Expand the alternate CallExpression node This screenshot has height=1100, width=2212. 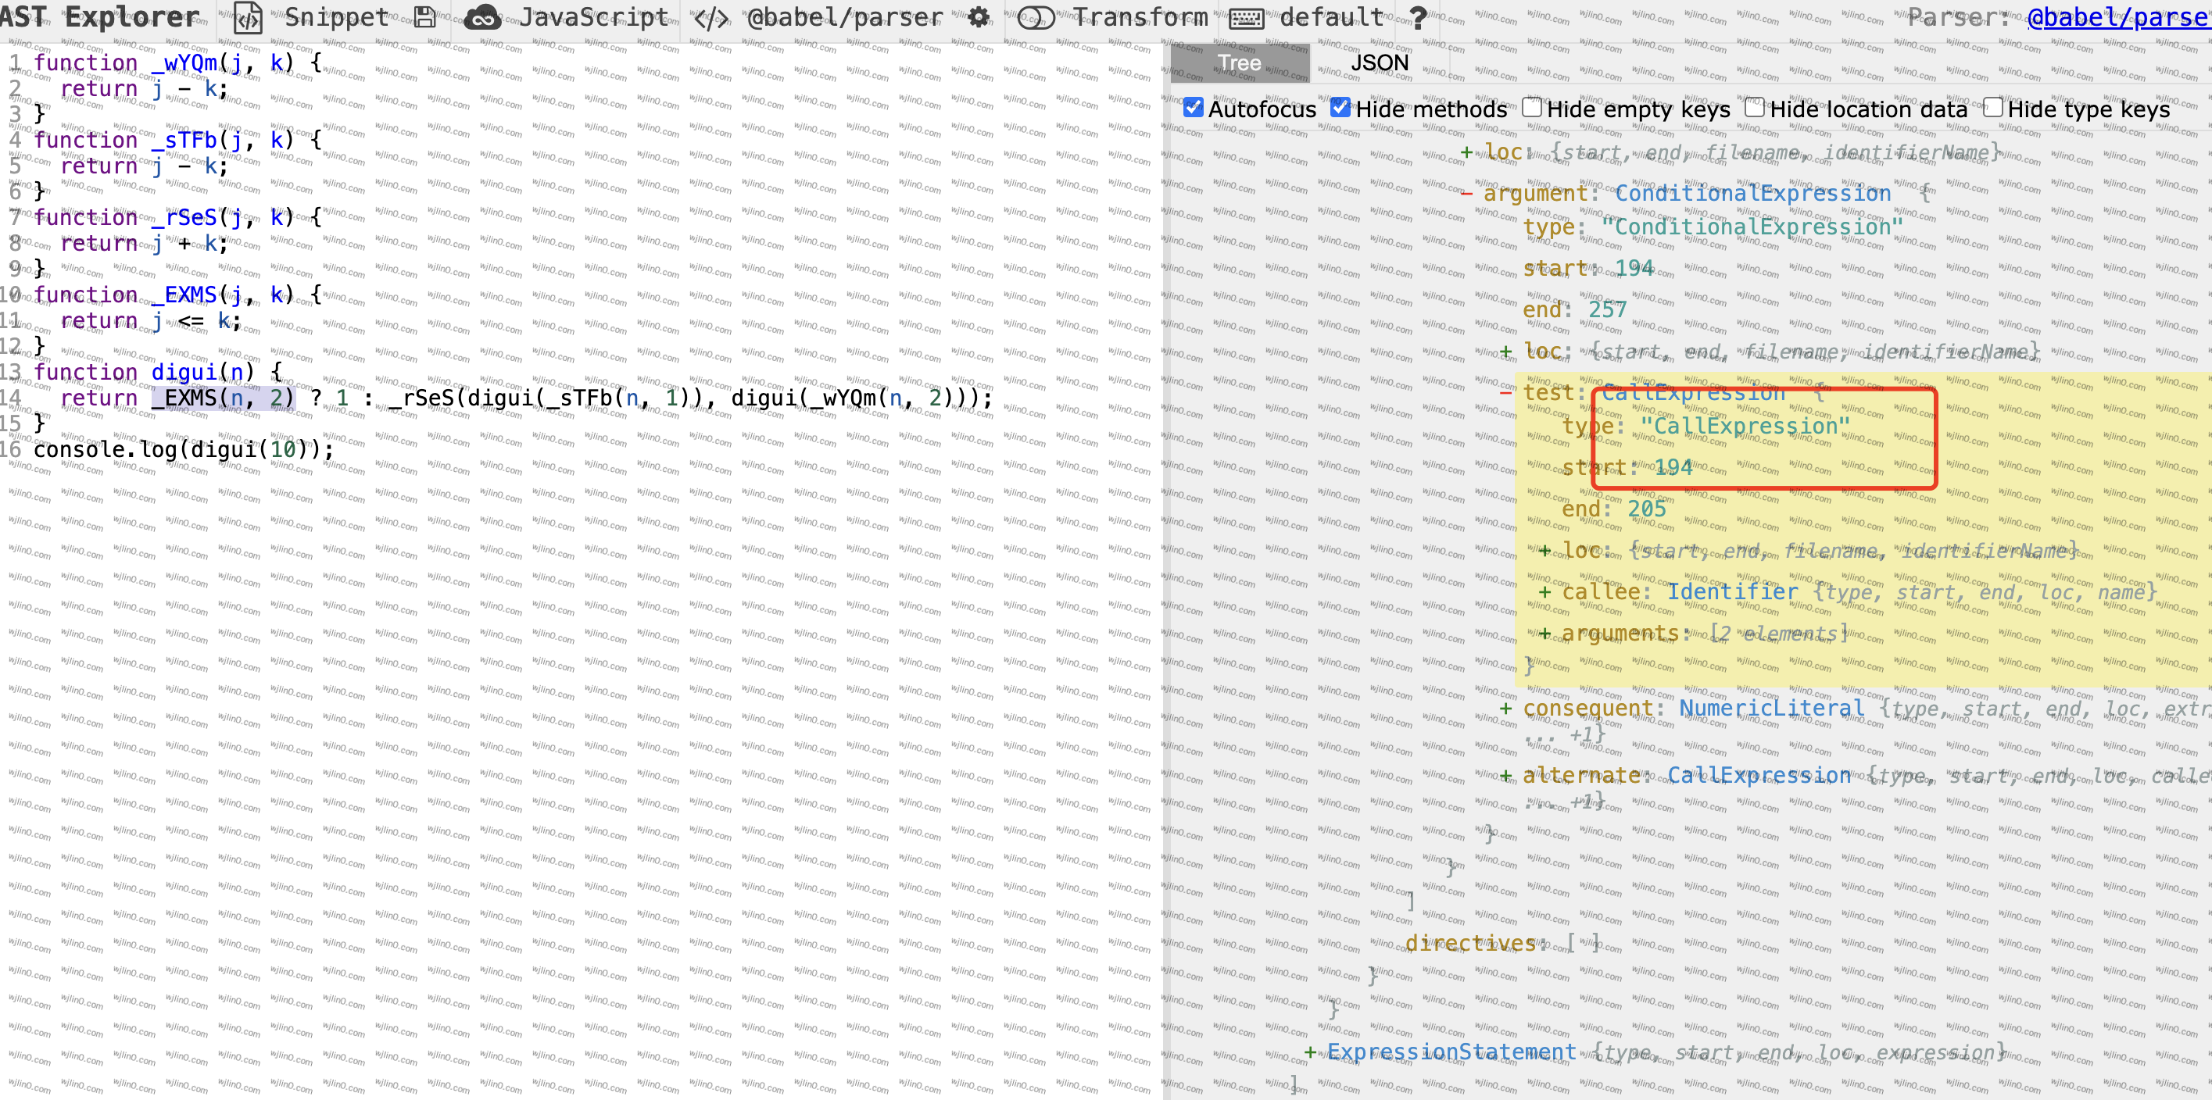coord(1505,776)
